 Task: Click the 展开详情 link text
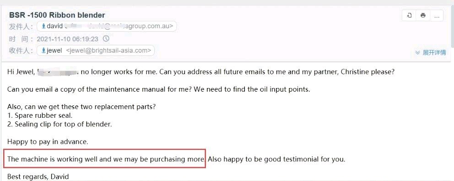point(434,53)
